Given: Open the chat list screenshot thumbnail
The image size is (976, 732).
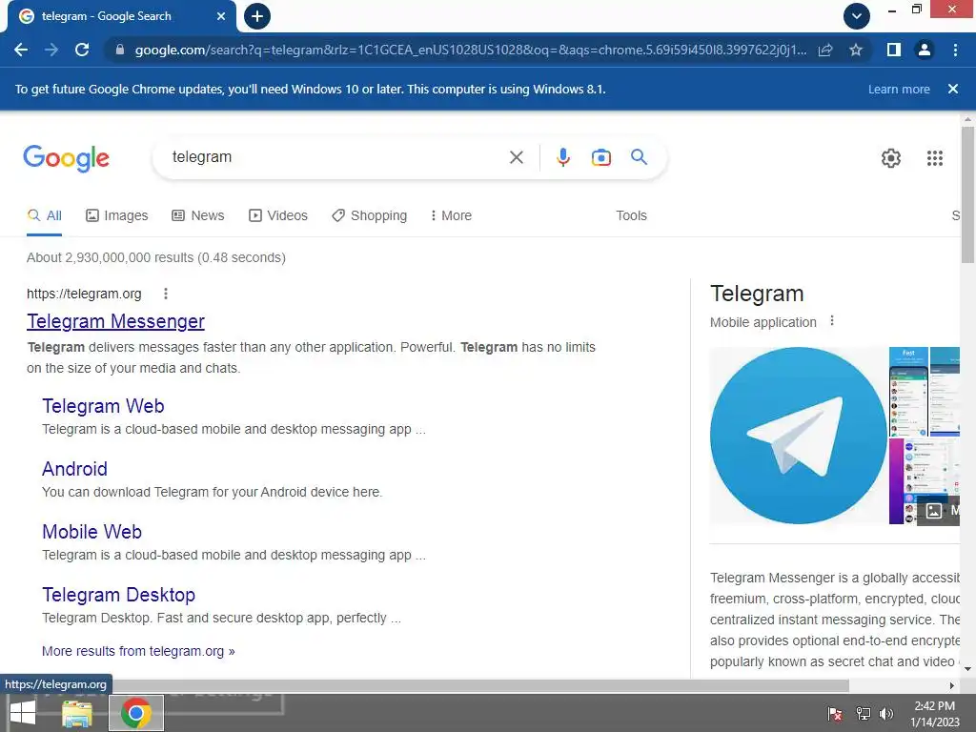Looking at the screenshot, I should pyautogui.click(x=908, y=392).
